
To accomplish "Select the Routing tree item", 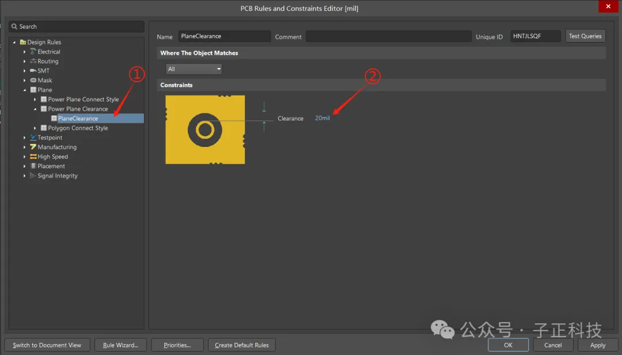I will (x=48, y=61).
